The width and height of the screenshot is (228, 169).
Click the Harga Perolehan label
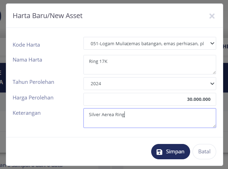[x=33, y=98]
